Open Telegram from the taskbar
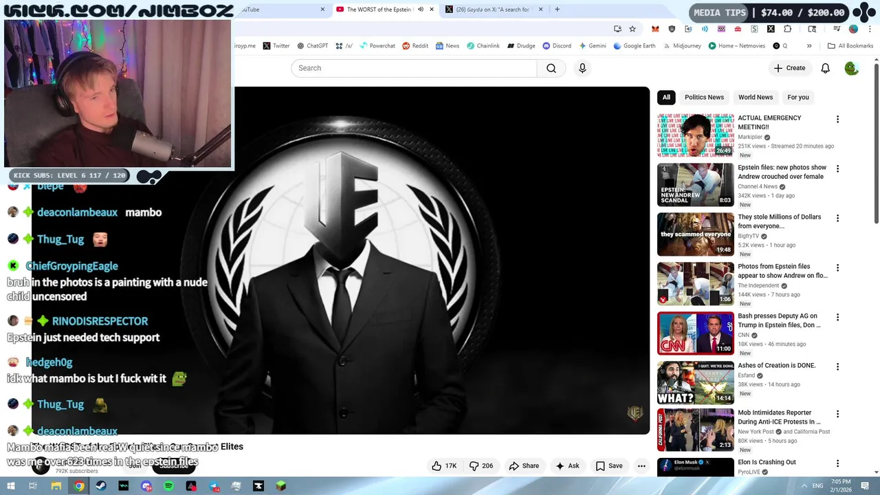 213,486
